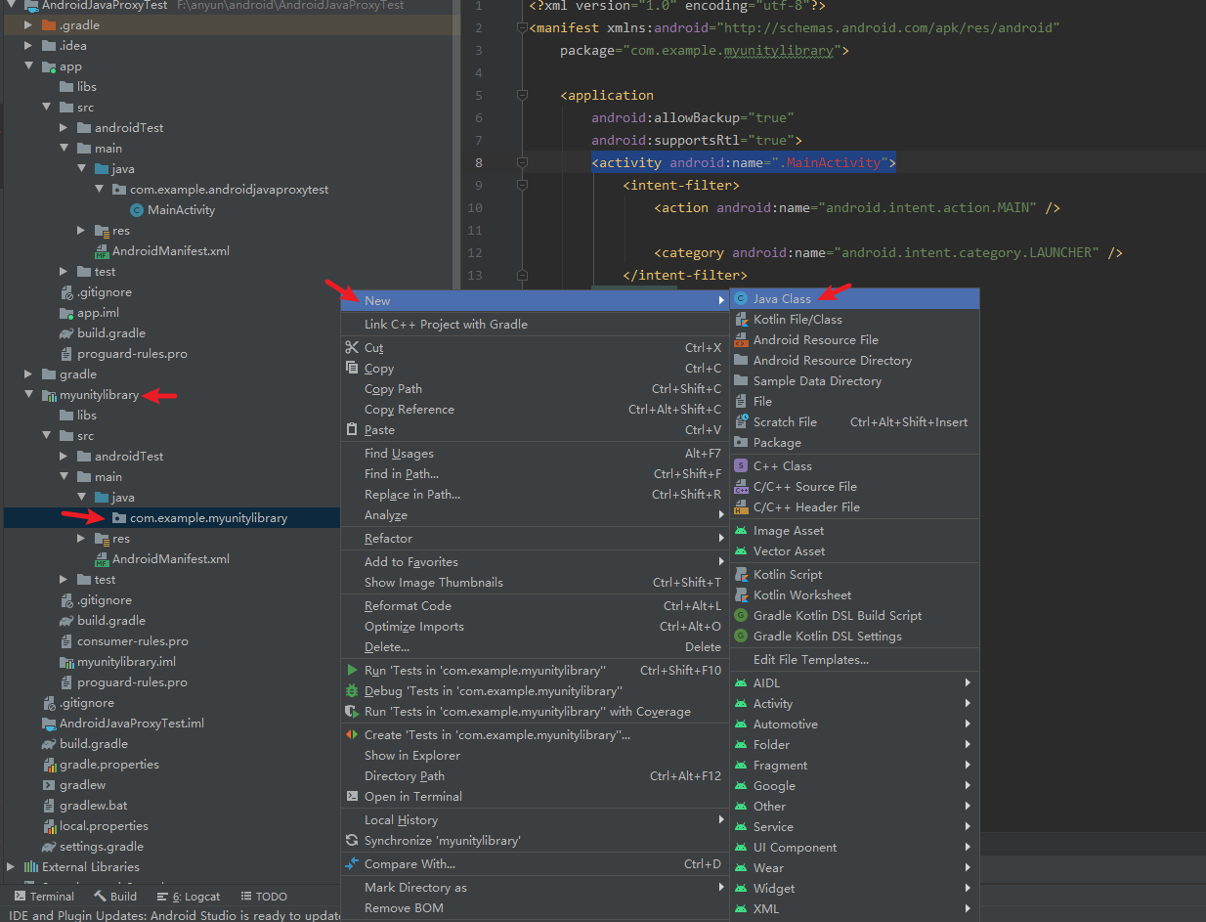
Task: Click the gradlew.bat file icon
Action: (x=50, y=806)
